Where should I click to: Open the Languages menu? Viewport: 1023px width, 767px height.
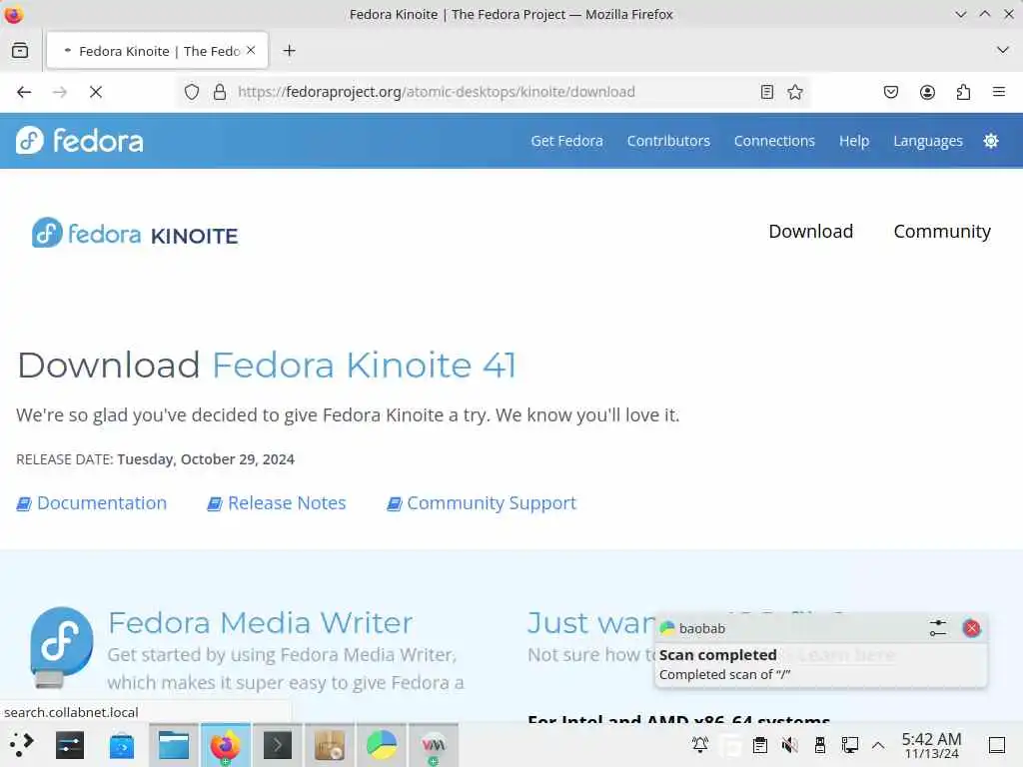[928, 141]
